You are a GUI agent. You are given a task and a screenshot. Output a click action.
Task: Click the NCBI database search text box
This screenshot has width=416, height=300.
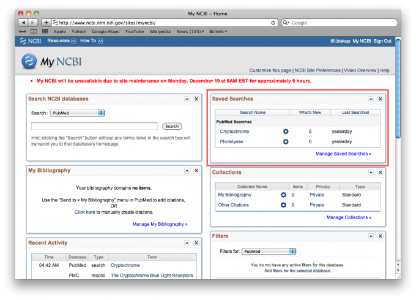click(x=94, y=126)
